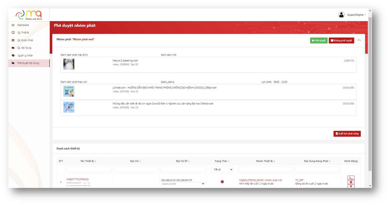Sort by Tên Thiết Bị column arrows

[96, 161]
